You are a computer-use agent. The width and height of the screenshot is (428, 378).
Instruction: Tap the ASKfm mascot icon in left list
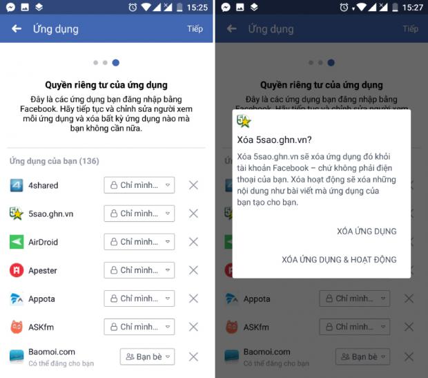point(17,327)
